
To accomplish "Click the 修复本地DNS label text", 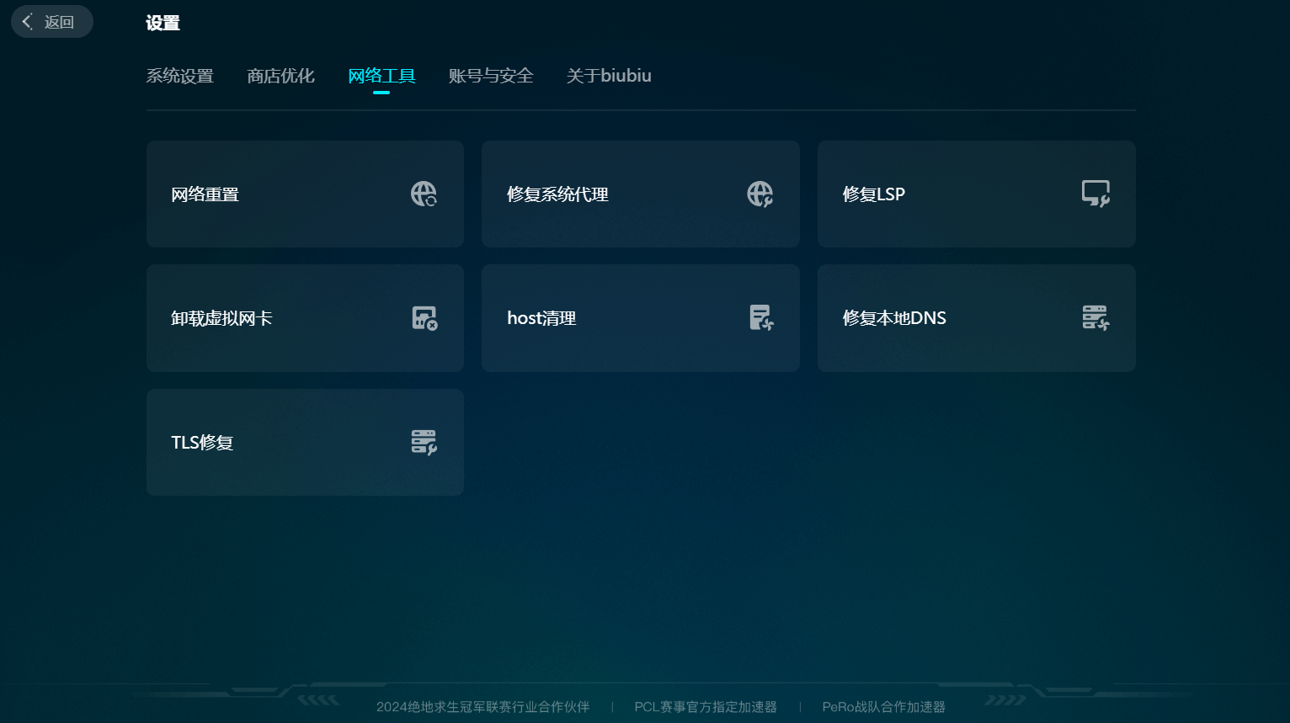I will coord(894,318).
